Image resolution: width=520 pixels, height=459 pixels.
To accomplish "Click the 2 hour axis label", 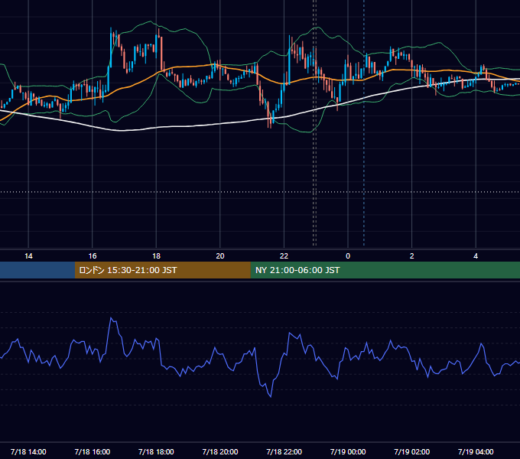I will 412,256.
